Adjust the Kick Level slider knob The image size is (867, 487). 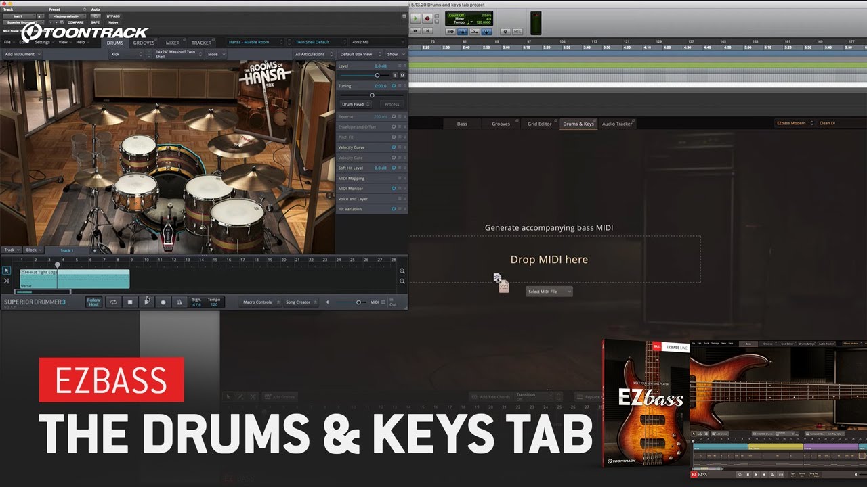tap(377, 76)
